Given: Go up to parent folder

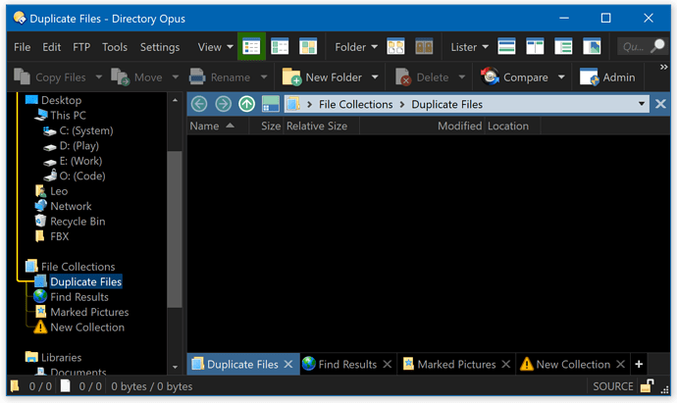Looking at the screenshot, I should coord(247,104).
